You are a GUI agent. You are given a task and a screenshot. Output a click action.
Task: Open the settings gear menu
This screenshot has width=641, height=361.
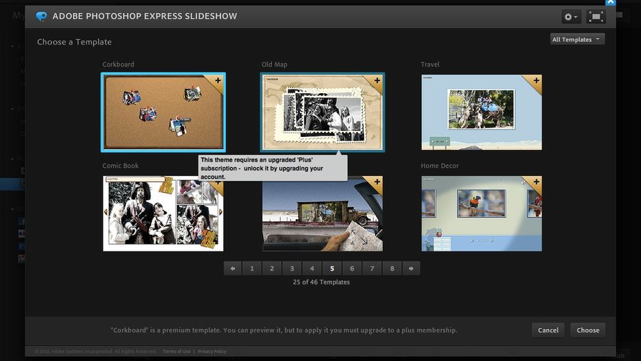(x=570, y=16)
